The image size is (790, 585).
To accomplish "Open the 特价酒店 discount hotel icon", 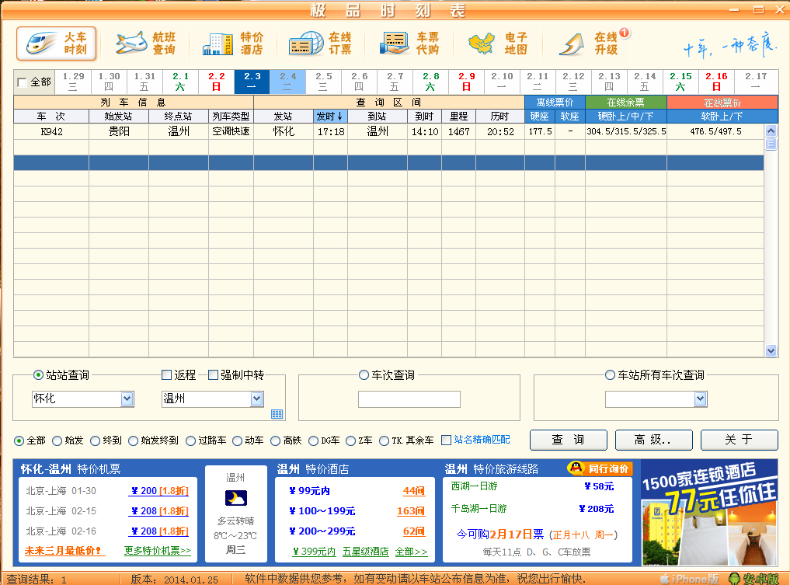I will [233, 44].
